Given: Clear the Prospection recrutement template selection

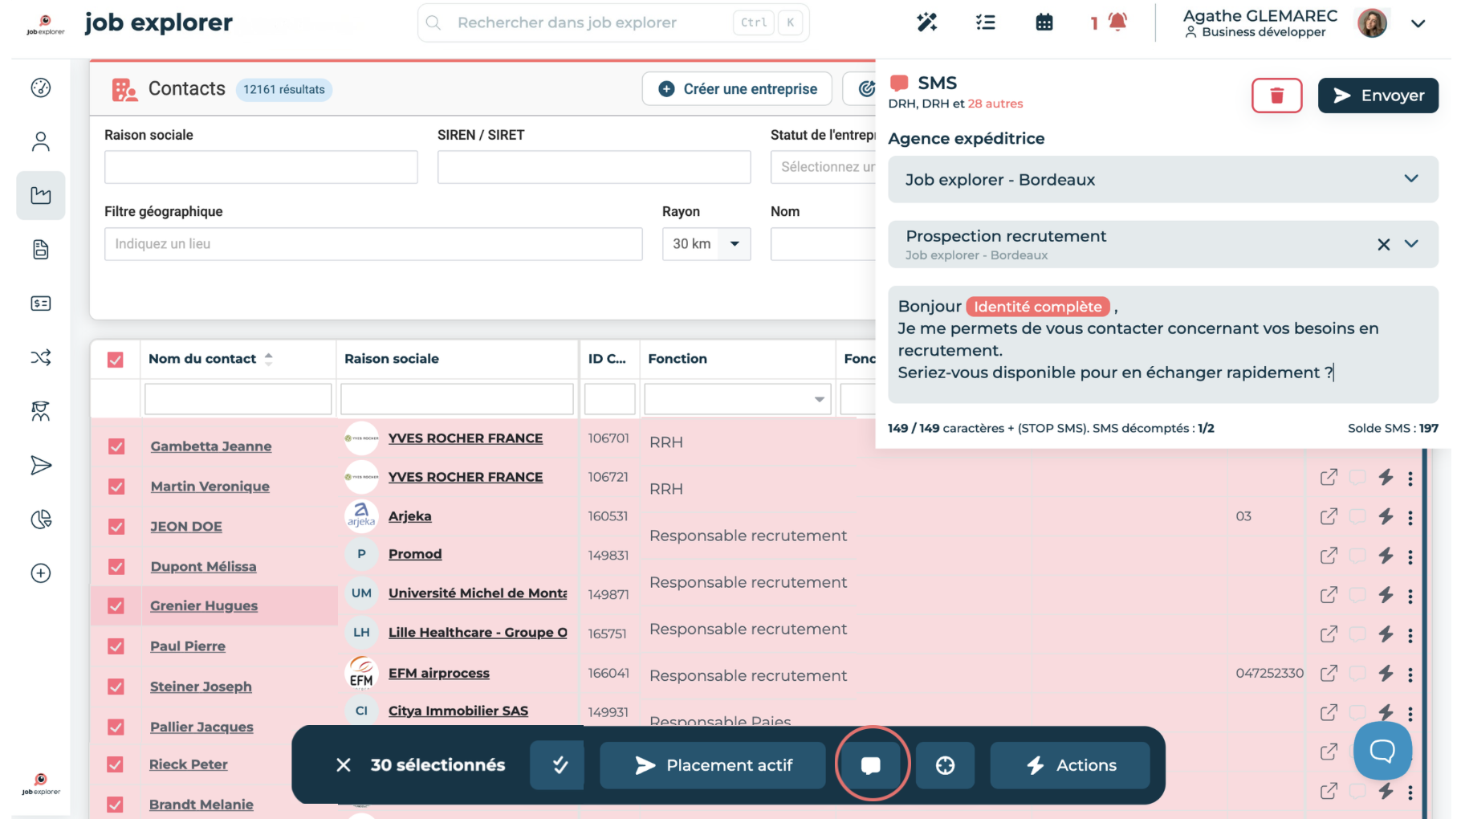Looking at the screenshot, I should (1384, 244).
